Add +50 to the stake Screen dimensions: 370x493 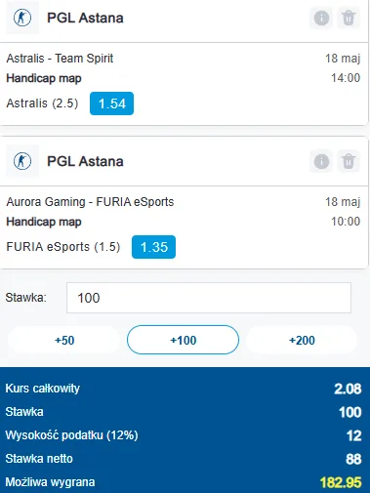pos(64,340)
